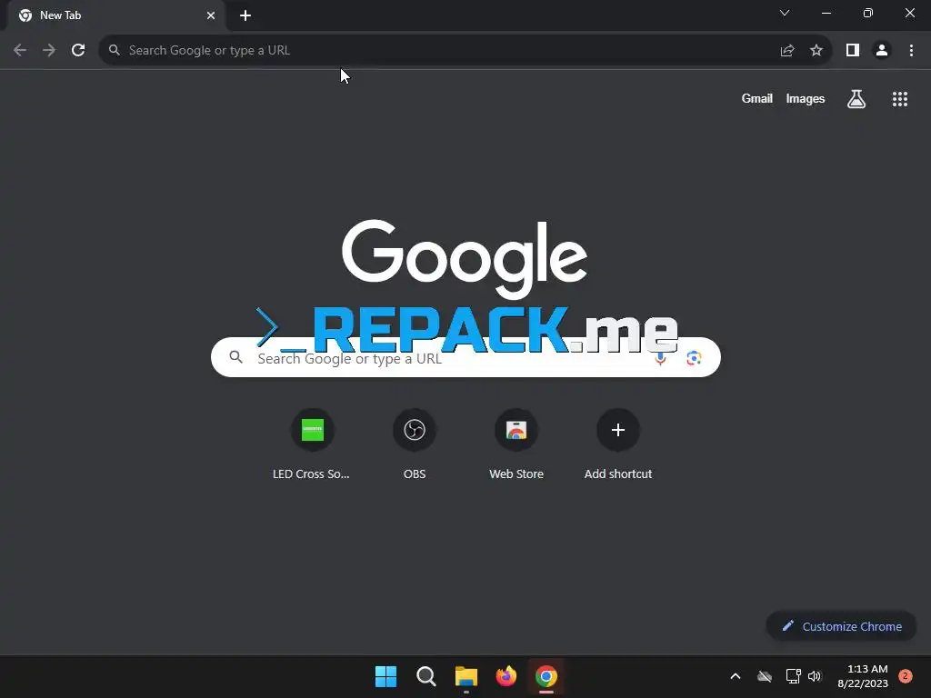Click the forward navigation arrow
Screen dimensions: 931x698
click(x=49, y=51)
